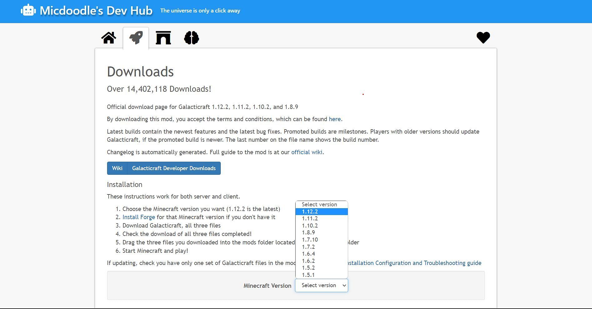
Task: Click the Wiki button
Action: tap(117, 168)
